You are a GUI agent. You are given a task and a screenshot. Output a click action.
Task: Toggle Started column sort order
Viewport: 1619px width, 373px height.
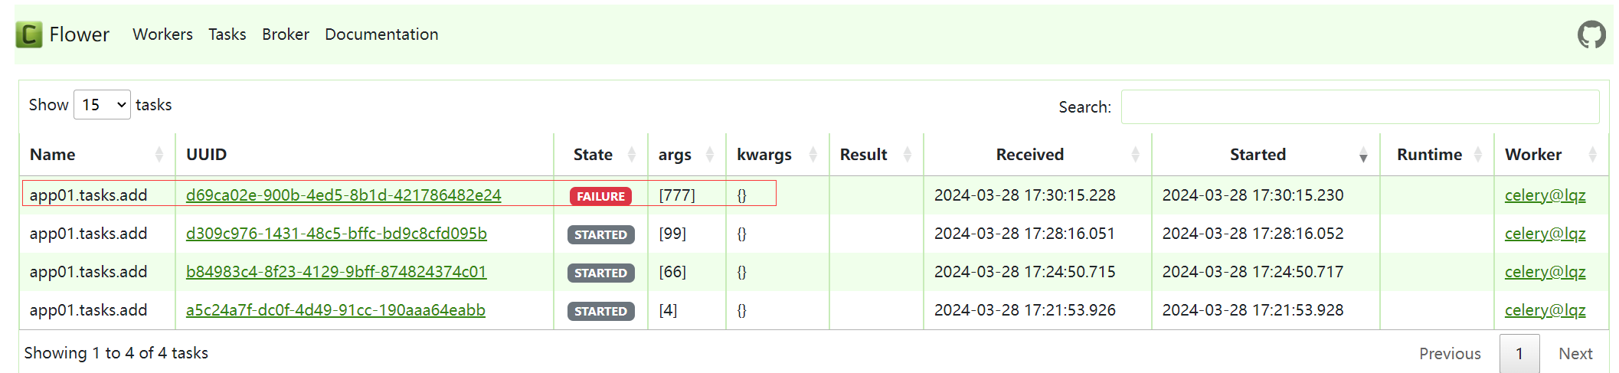click(x=1363, y=155)
